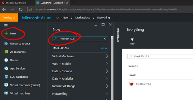Click the green plus New button in the sidebar
The image size is (193, 100).
pyautogui.click(x=13, y=33)
